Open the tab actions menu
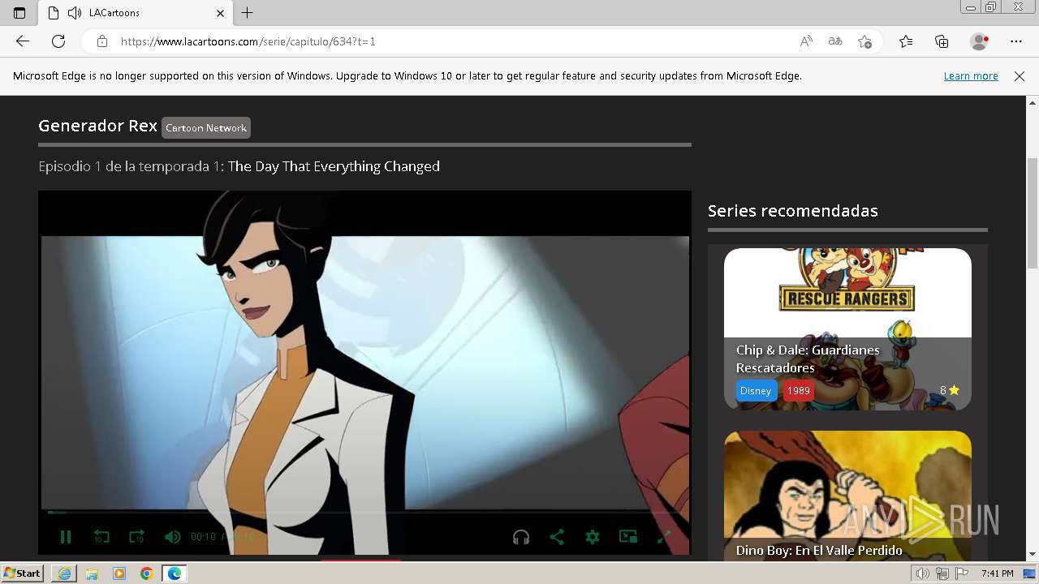This screenshot has height=584, width=1039. point(19,13)
